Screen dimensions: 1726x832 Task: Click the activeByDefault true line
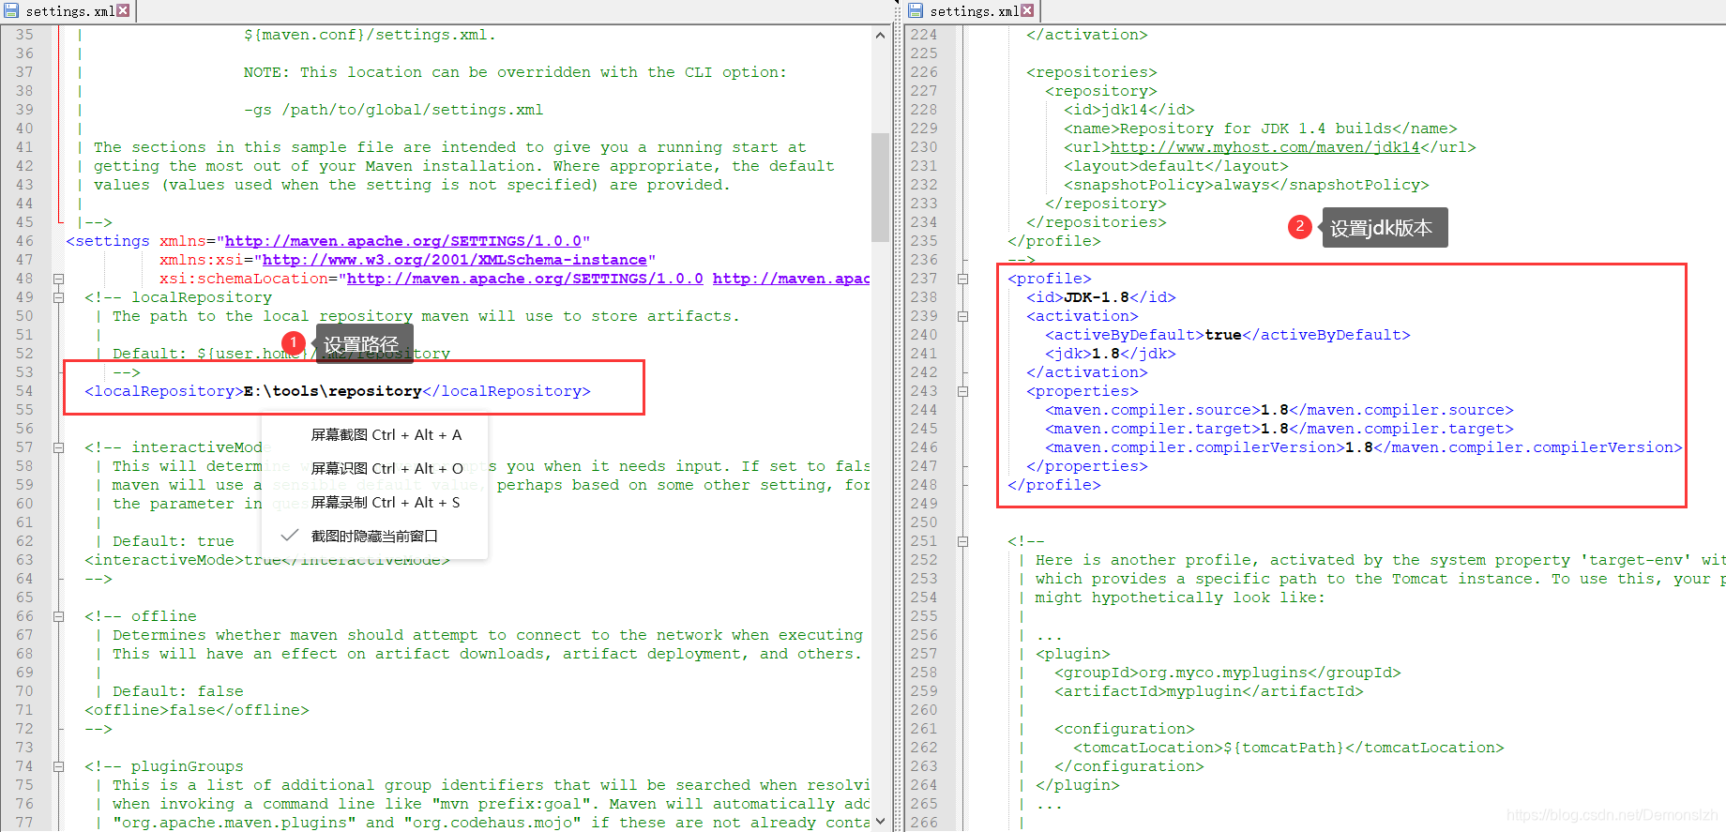pos(1228,335)
